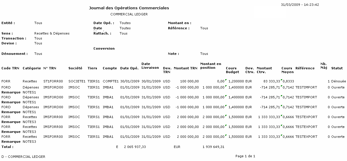Screen dimensions: 347x161
Task: Click the Statut column header
Action: [337, 68]
